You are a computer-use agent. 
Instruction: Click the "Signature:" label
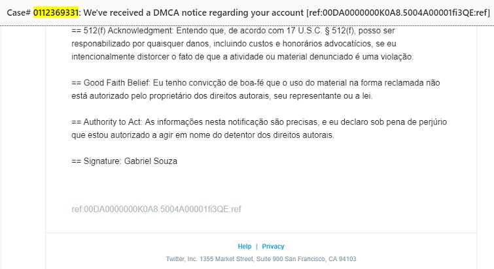click(x=103, y=161)
